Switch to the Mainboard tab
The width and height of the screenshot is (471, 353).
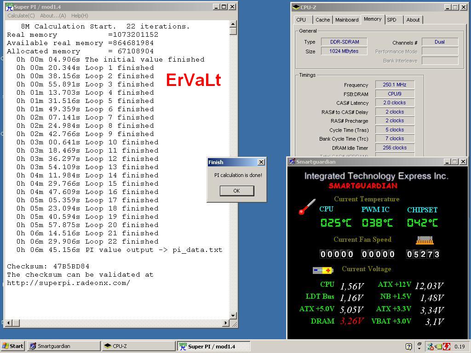pyautogui.click(x=347, y=20)
